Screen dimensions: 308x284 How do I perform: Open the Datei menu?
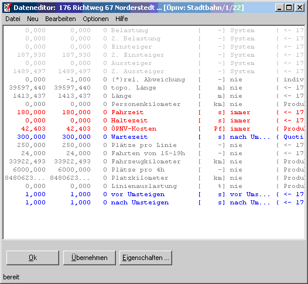13,19
